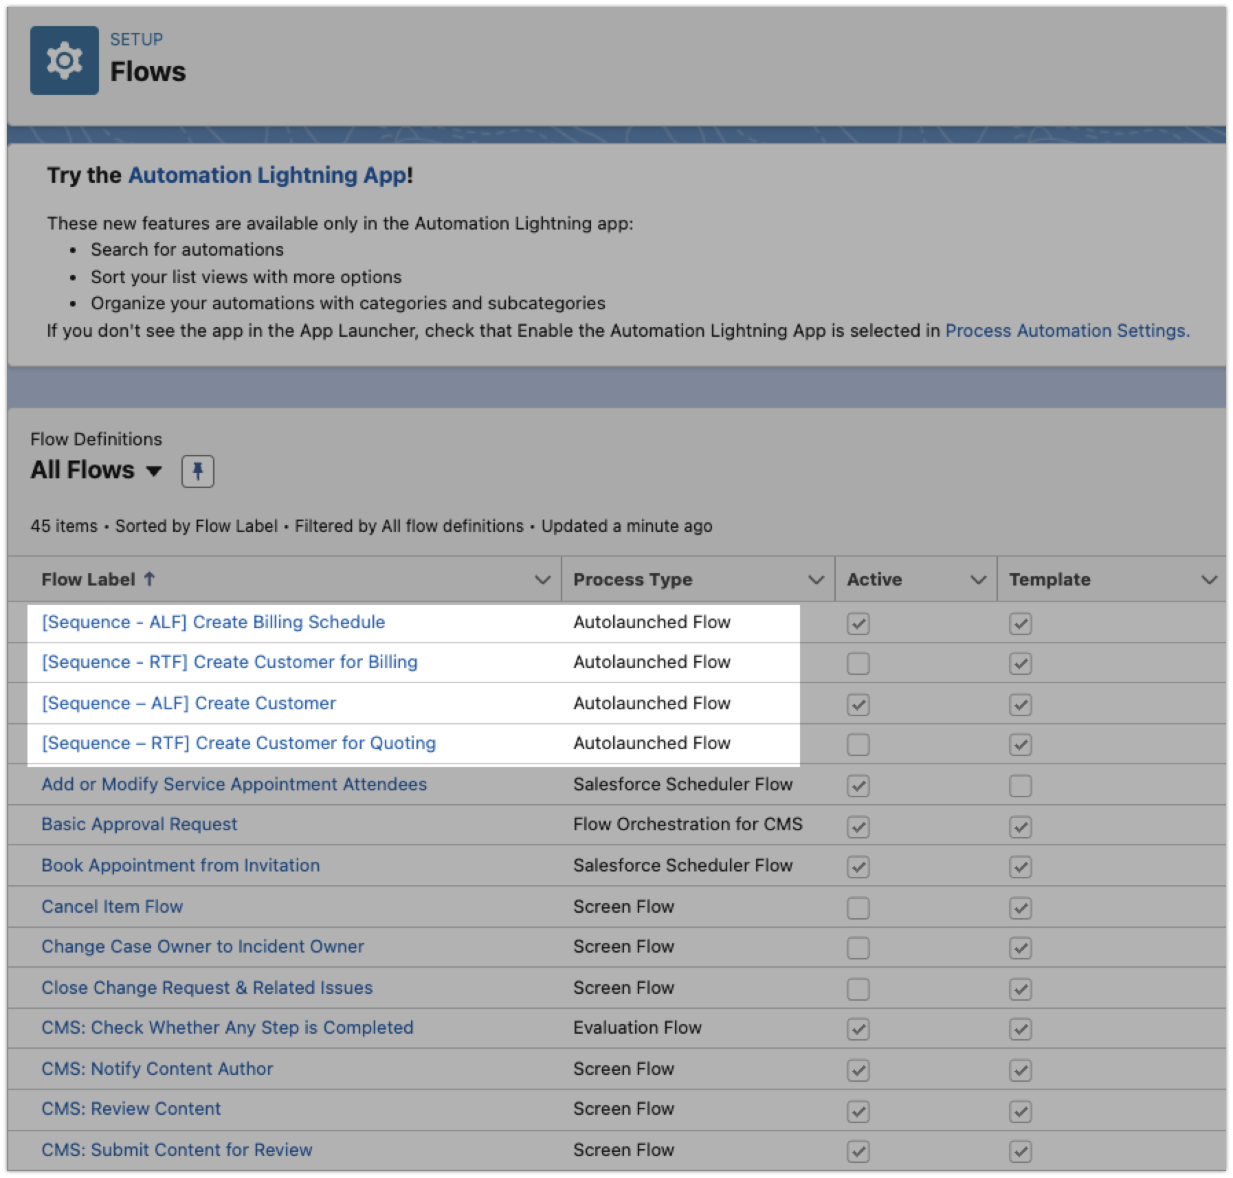This screenshot has width=1233, height=1178.
Task: Open [Sequence - RTF] Create Customer for Billing
Action: click(230, 662)
